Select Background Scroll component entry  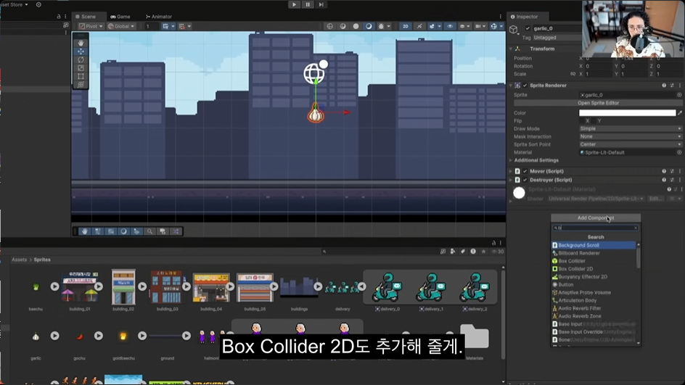point(594,245)
